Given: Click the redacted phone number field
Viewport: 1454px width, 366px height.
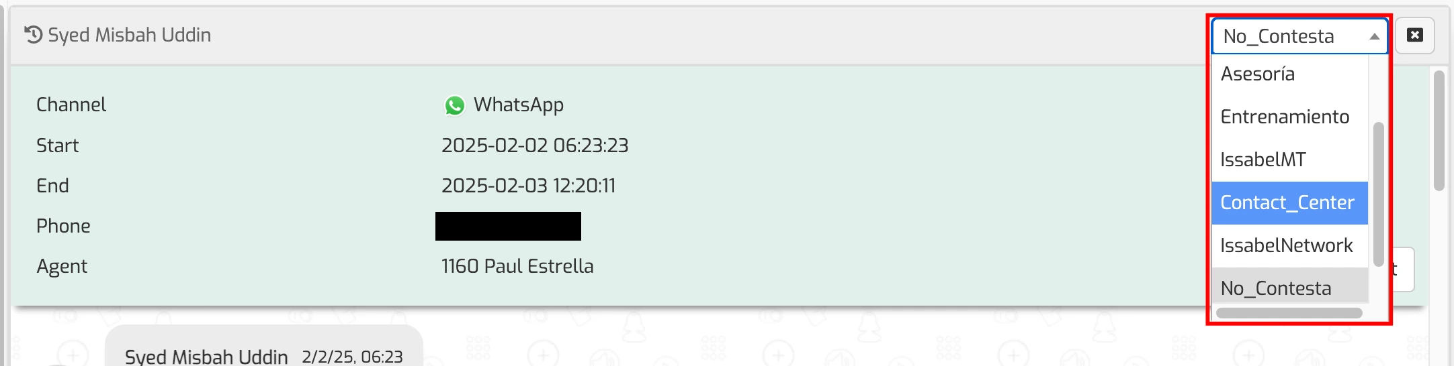Looking at the screenshot, I should [508, 226].
